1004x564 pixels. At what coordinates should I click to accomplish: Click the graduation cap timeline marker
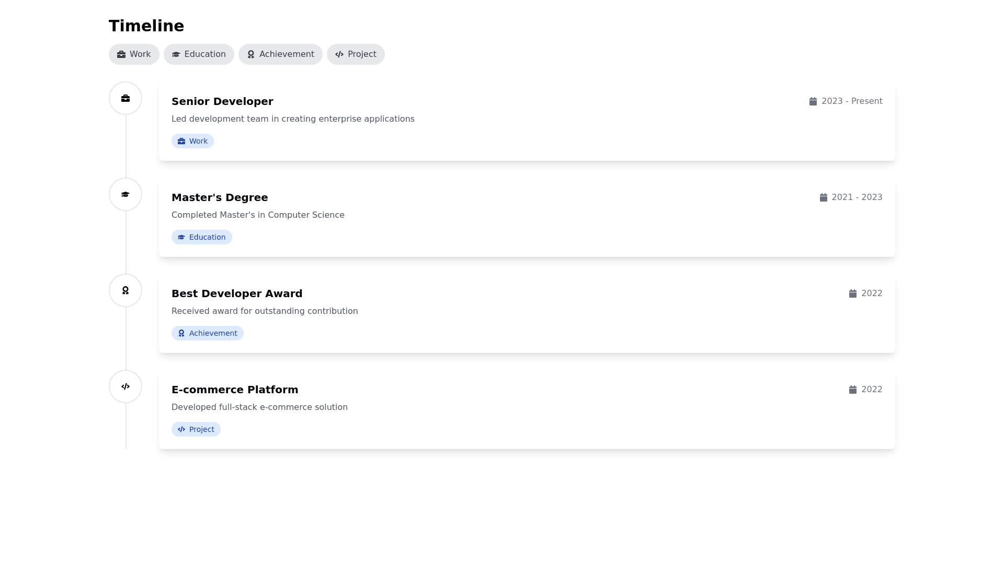coord(125,194)
